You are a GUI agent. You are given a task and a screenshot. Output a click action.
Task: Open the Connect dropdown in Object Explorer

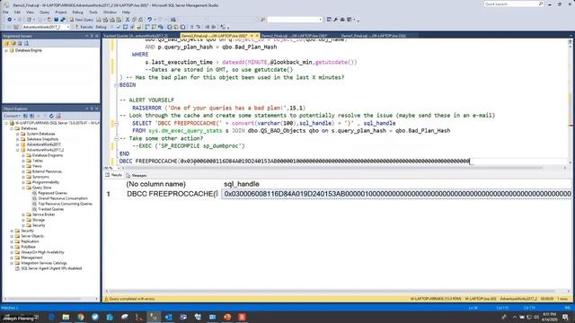(12, 116)
